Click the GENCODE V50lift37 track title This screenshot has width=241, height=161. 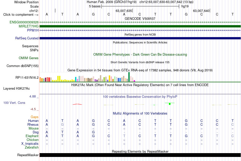(x=140, y=19)
